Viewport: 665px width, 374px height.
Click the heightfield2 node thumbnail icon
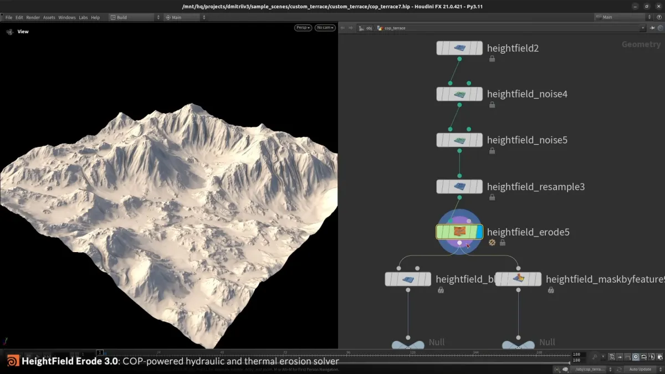459,48
